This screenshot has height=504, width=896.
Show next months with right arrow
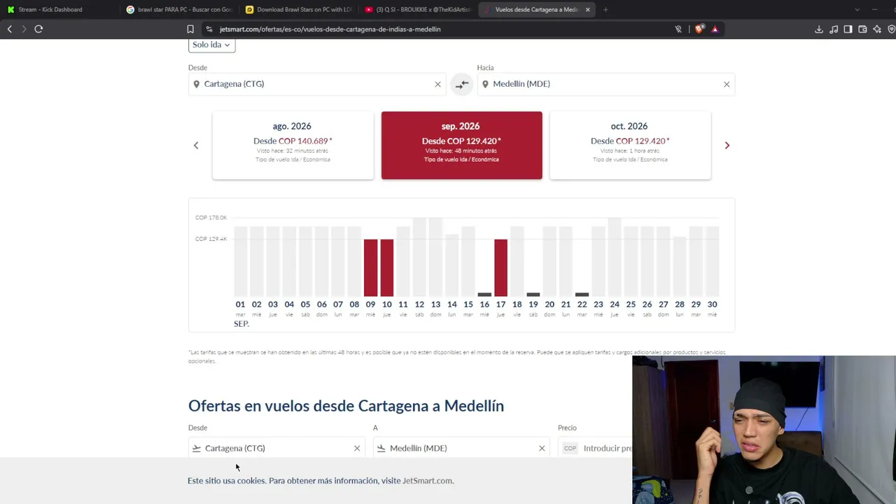(727, 146)
